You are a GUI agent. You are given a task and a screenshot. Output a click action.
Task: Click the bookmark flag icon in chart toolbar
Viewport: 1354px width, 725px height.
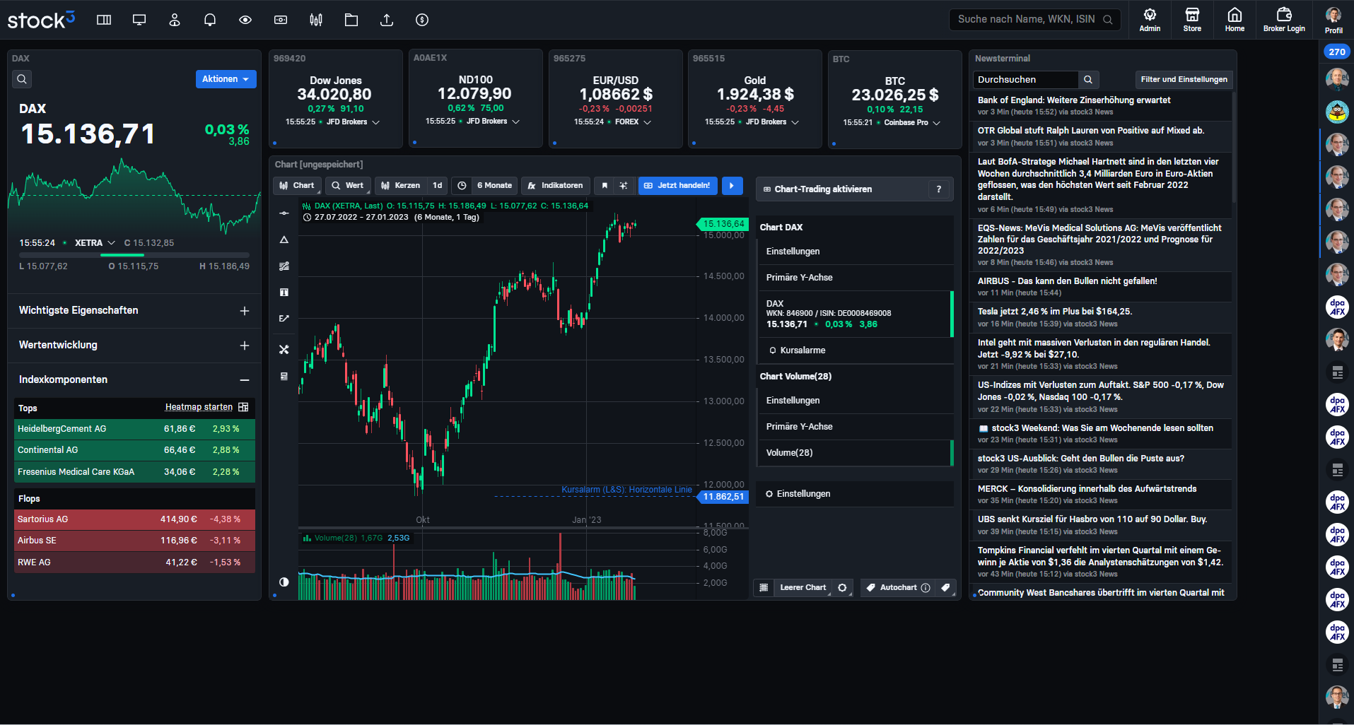click(605, 185)
